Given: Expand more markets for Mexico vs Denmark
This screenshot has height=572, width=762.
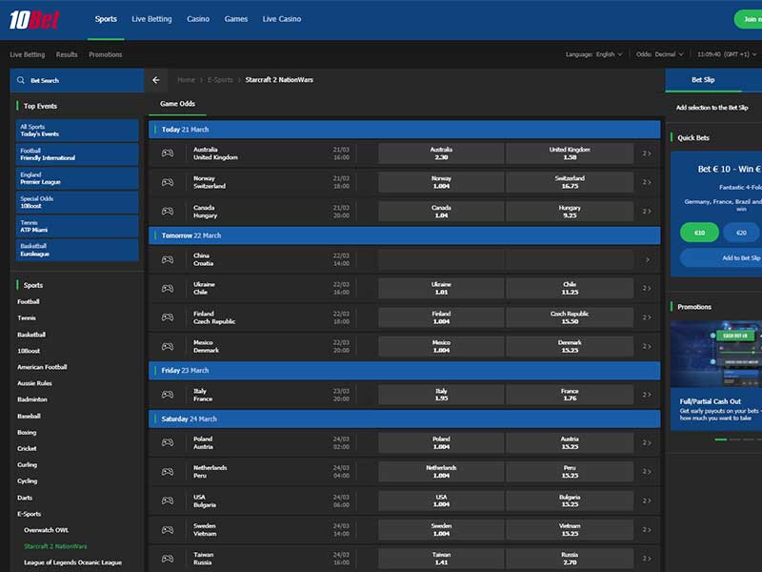Looking at the screenshot, I should [x=647, y=346].
